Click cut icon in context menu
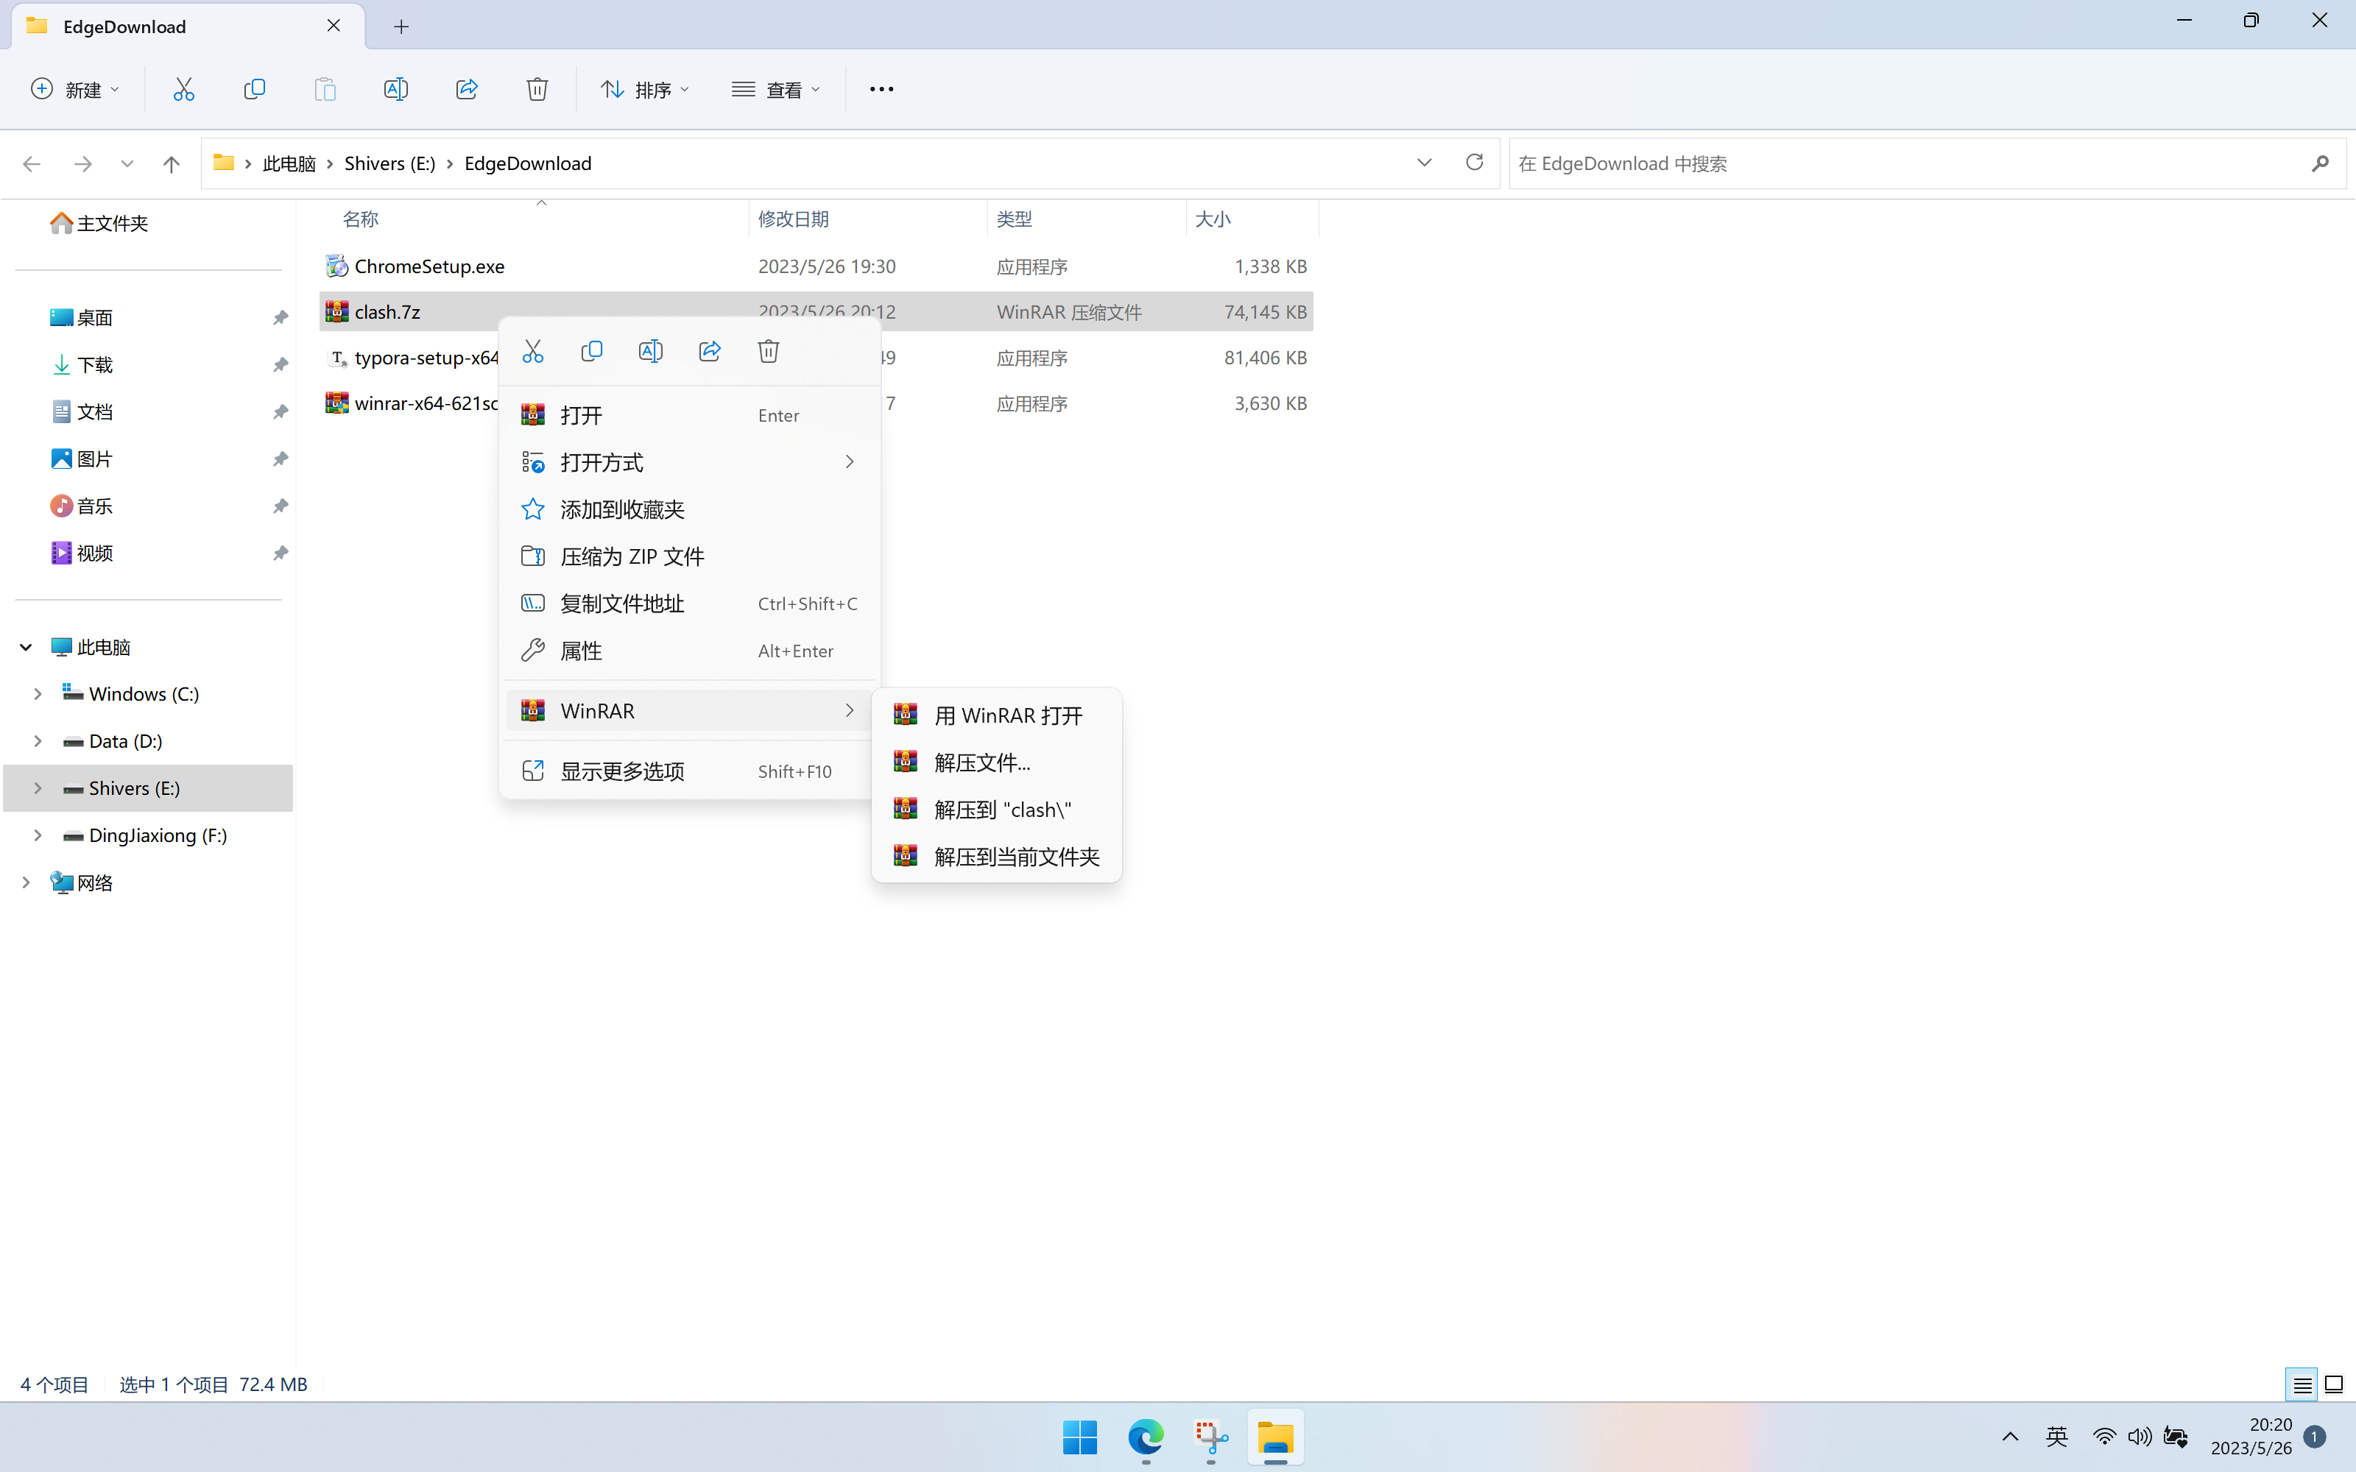Image resolution: width=2356 pixels, height=1472 pixels. [532, 352]
